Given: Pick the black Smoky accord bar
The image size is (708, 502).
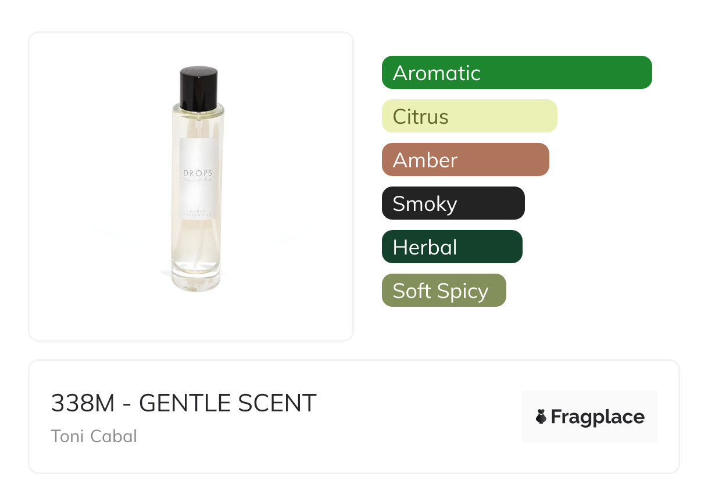Looking at the screenshot, I should [x=453, y=203].
